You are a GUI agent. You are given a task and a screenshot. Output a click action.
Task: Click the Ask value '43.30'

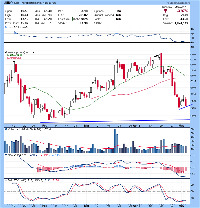(x=48, y=11)
